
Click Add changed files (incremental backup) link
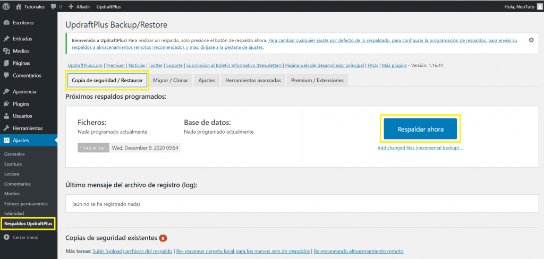tap(421, 148)
